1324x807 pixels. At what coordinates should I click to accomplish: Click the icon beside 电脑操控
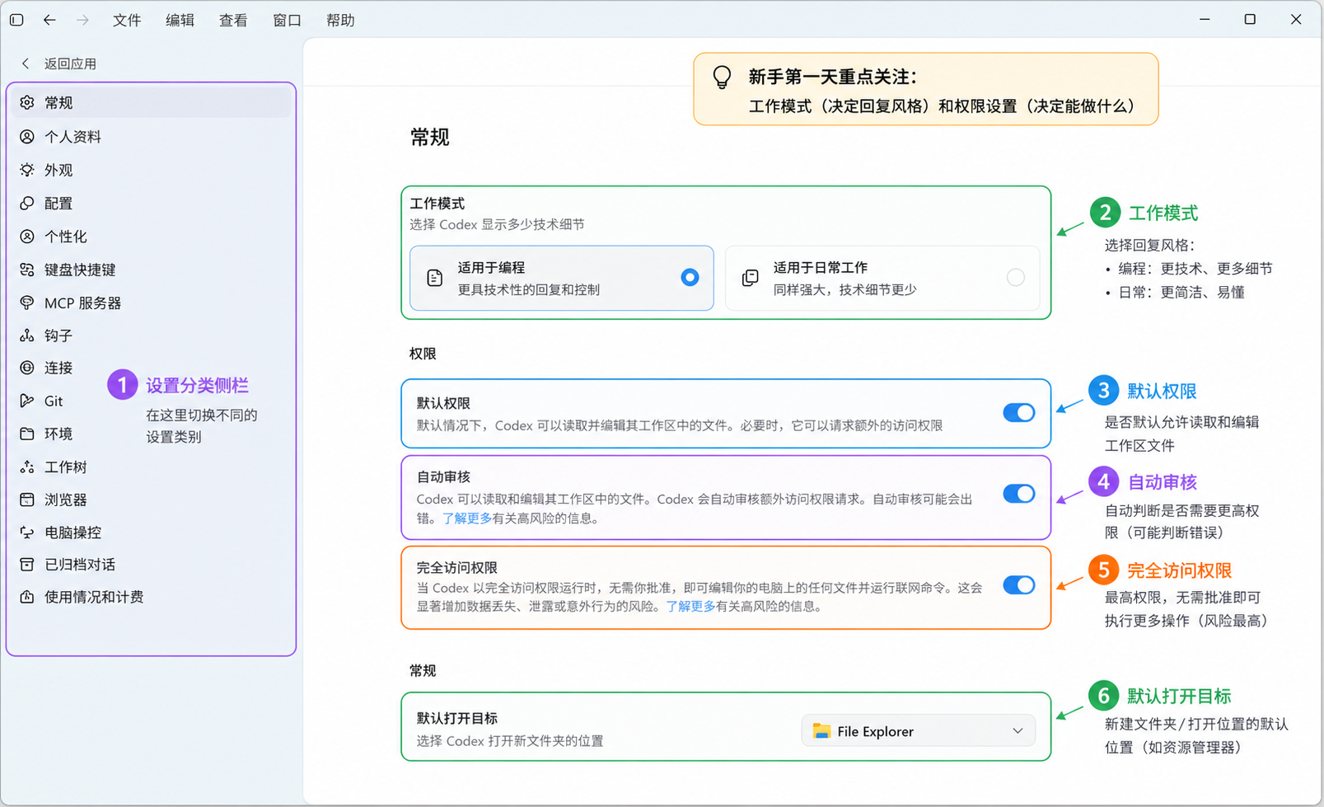click(27, 533)
